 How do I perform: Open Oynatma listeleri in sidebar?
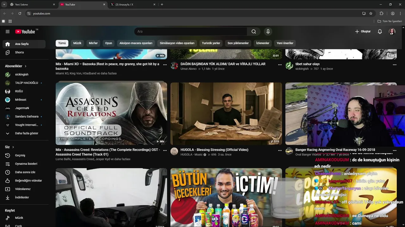tap(24, 164)
